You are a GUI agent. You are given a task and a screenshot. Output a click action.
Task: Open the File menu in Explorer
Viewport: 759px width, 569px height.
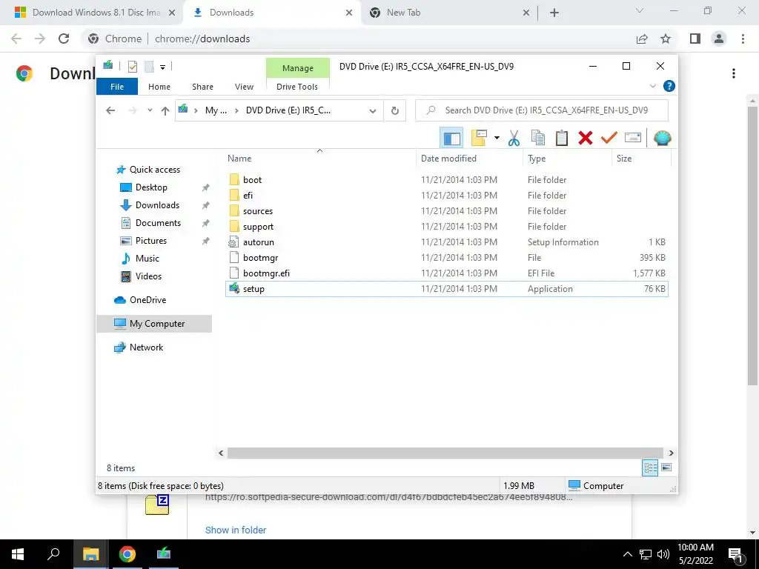[x=117, y=87]
